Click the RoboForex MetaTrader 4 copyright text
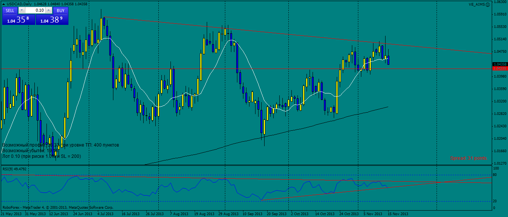 [58, 207]
